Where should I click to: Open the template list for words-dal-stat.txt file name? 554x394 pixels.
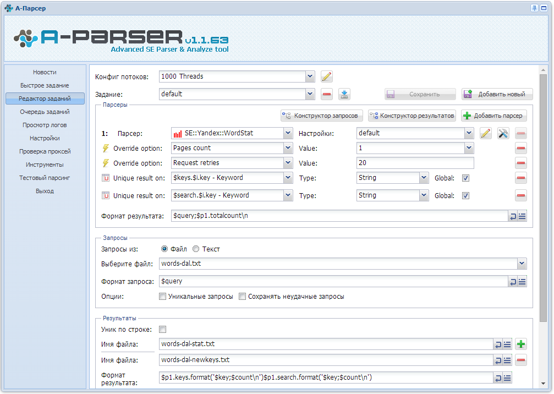pyautogui.click(x=507, y=344)
